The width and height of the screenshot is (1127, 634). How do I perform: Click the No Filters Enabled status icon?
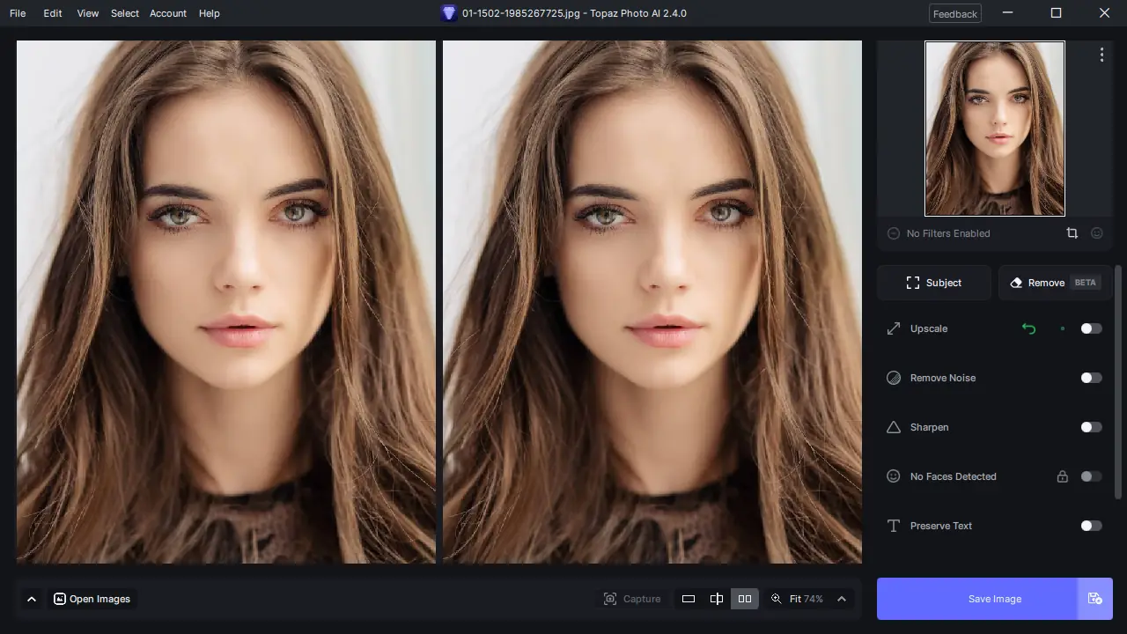(894, 233)
